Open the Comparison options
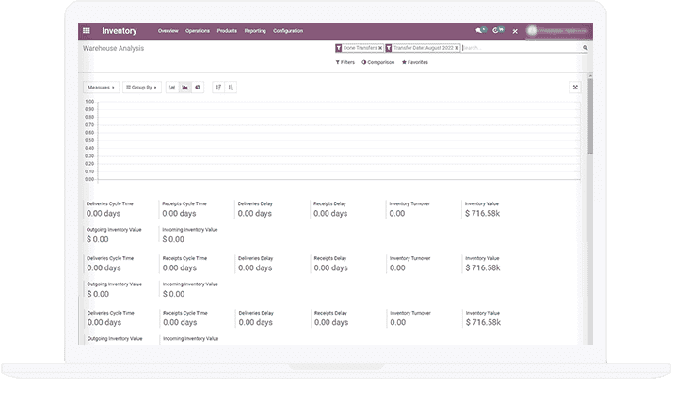Viewport: 673px width, 405px height. coord(378,62)
